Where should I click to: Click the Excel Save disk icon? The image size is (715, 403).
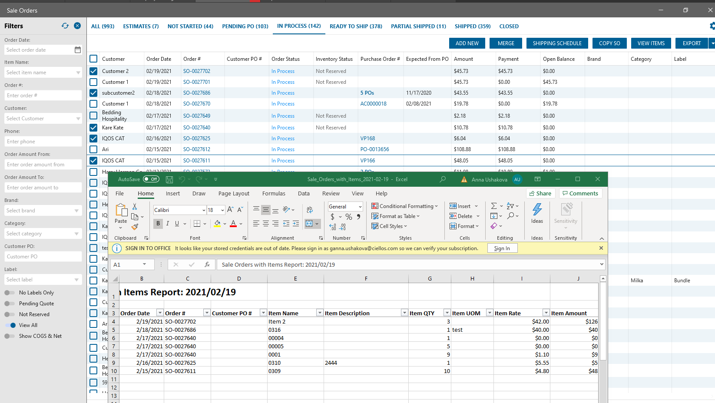click(169, 179)
